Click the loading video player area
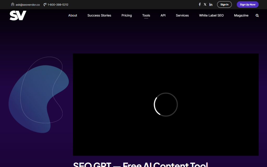Screen dimensions: 267x167 point(166,104)
